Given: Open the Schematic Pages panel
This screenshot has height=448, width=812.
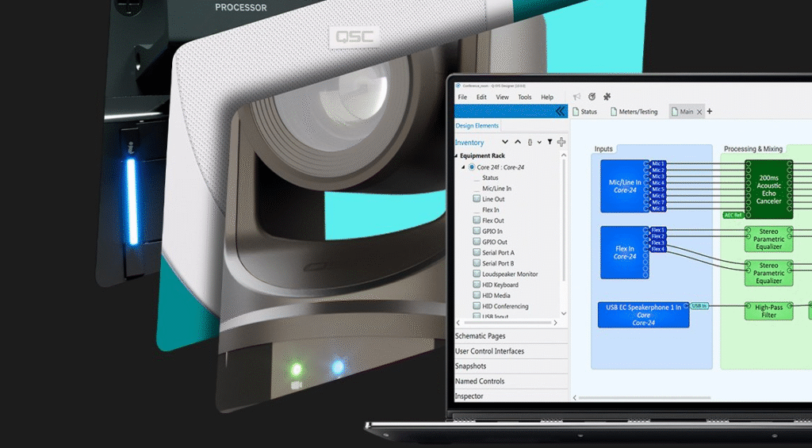Looking at the screenshot, I should point(481,336).
